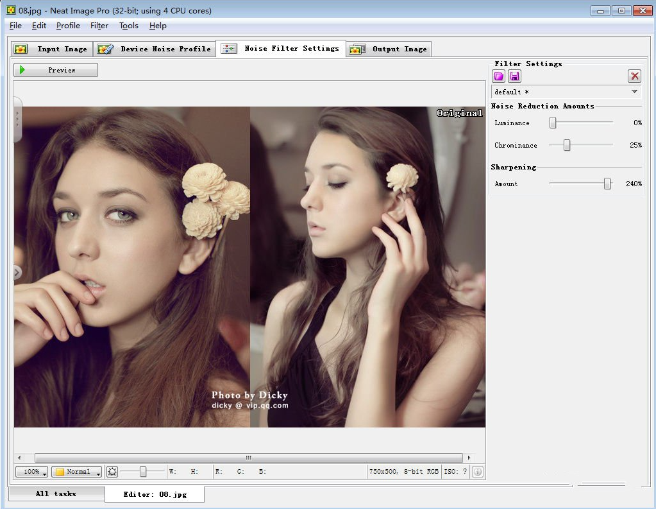
Task: Click the horizontal scrollbar under the image
Action: coord(248,458)
